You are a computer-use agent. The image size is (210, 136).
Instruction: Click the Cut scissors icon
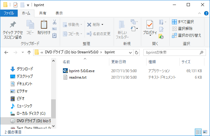(x=55, y=22)
